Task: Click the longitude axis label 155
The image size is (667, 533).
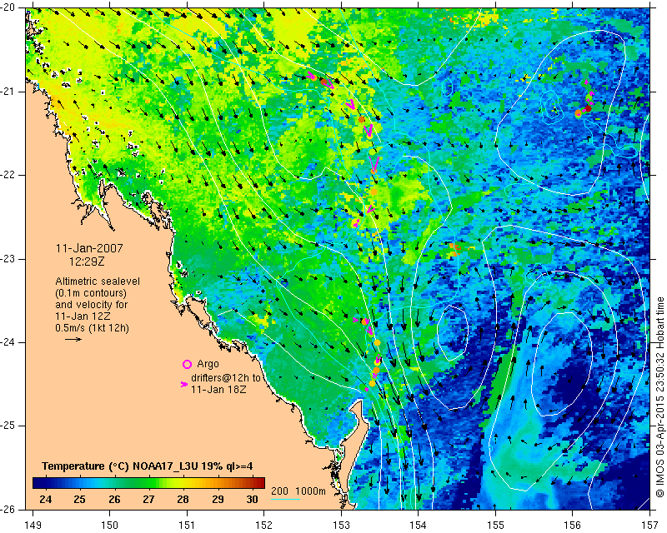Action: click(495, 526)
